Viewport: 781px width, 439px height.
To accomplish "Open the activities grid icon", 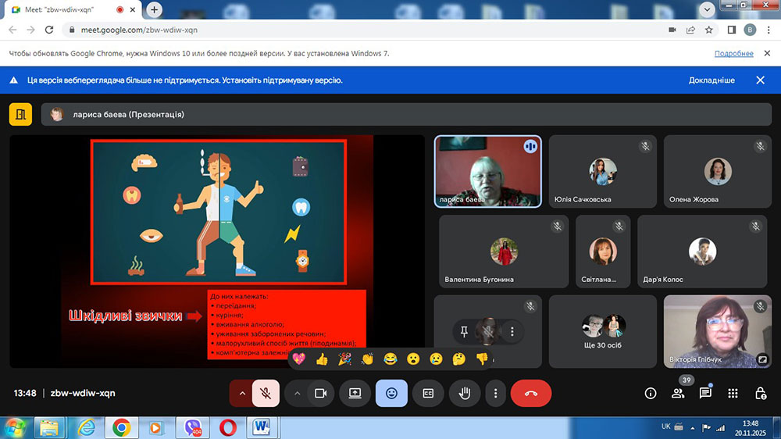I will click(733, 394).
